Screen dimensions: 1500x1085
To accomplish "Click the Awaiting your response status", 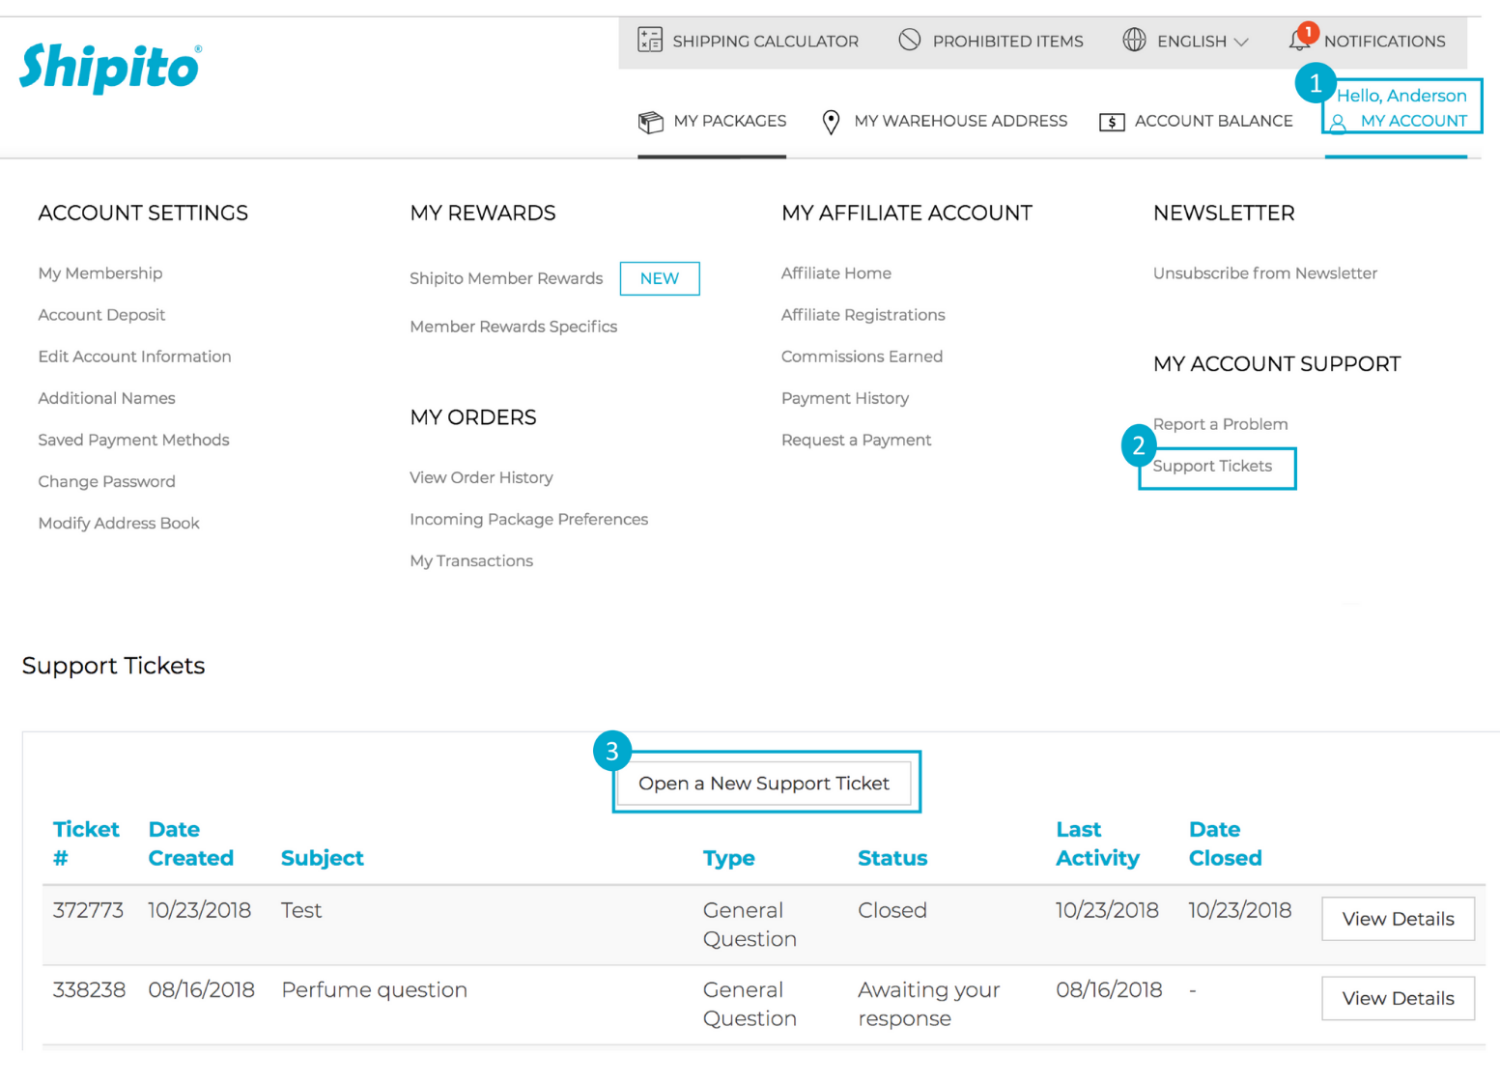I will 928,1004.
